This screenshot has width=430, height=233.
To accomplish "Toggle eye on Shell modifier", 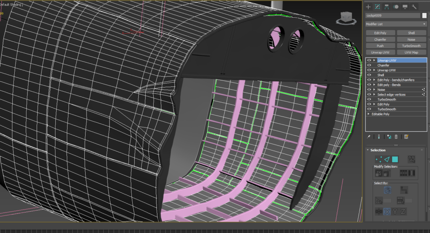I will pos(369,75).
